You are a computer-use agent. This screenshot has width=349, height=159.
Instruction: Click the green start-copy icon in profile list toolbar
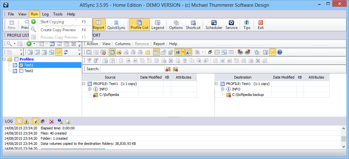[29, 44]
